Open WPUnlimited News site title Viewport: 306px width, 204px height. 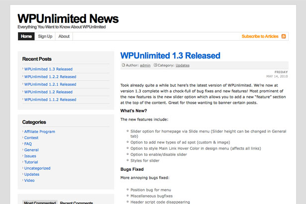(x=68, y=19)
